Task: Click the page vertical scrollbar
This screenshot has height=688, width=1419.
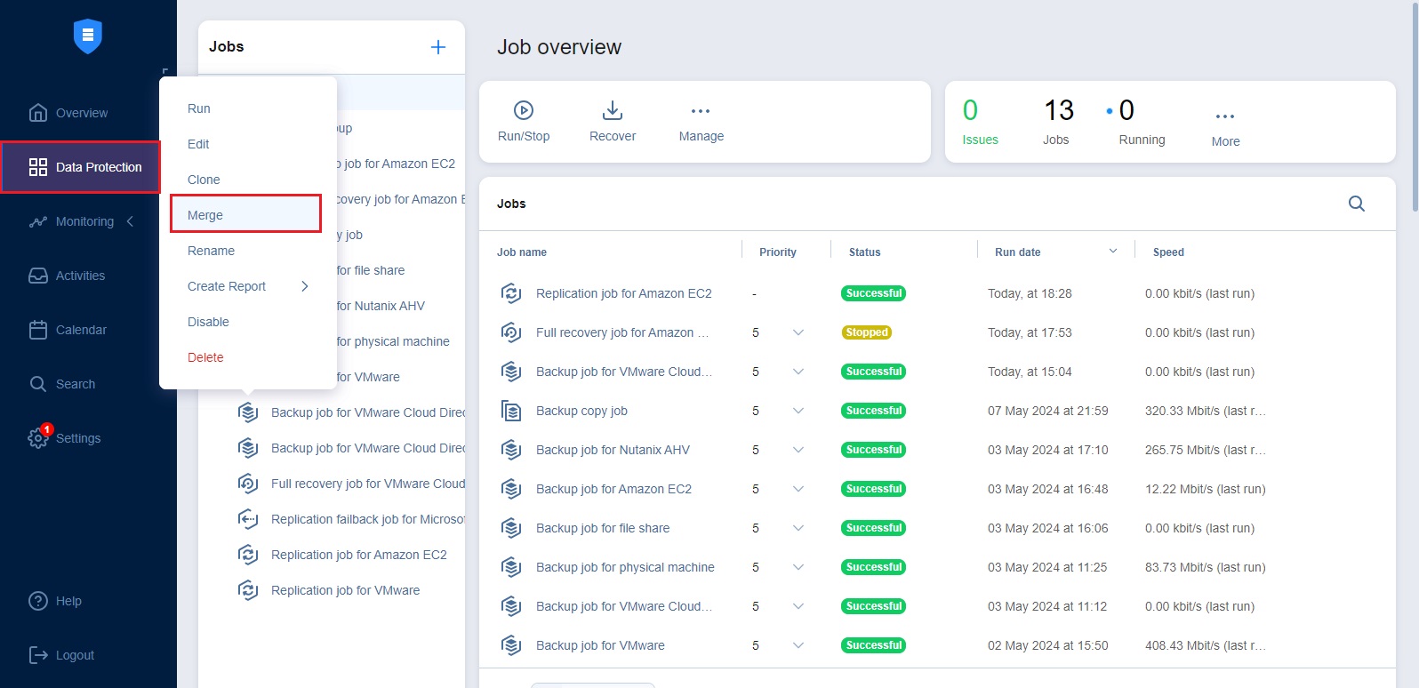Action: pyautogui.click(x=1415, y=107)
